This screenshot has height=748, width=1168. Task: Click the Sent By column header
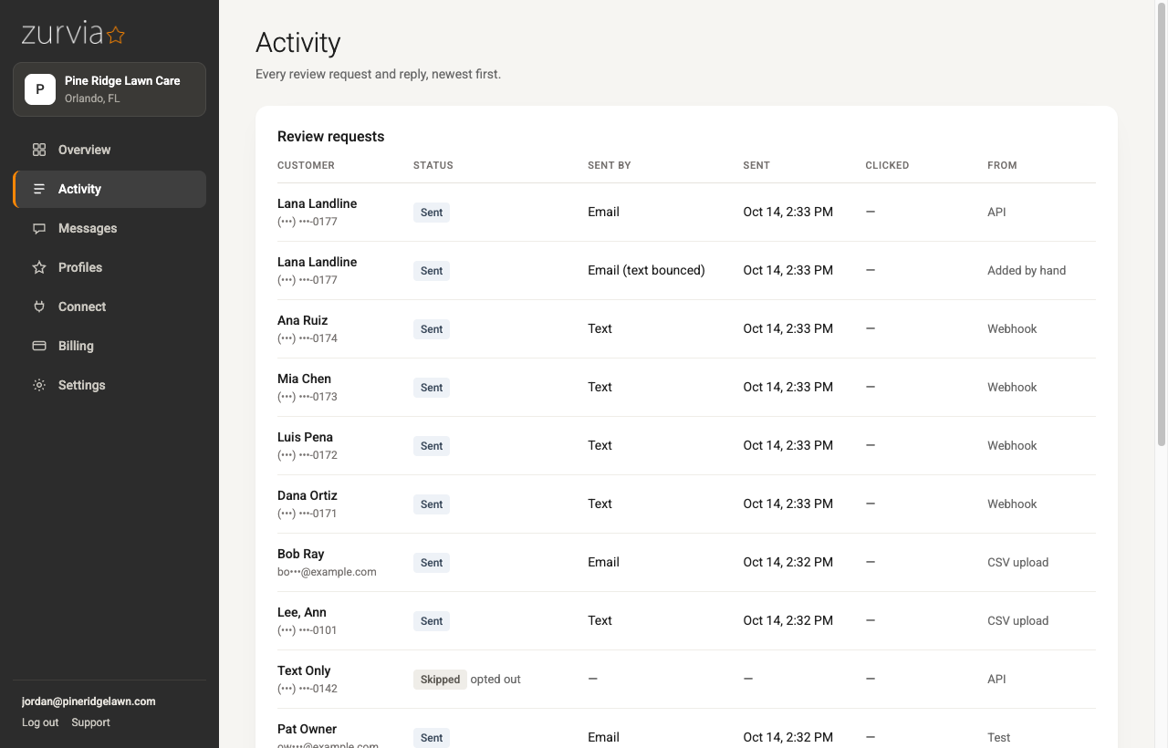[610, 165]
